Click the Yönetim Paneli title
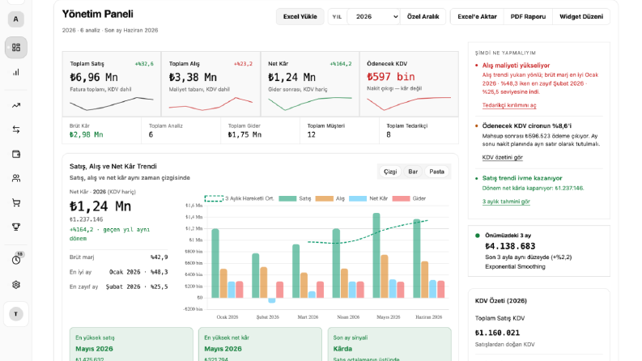This screenshot has height=361, width=642. point(97,14)
